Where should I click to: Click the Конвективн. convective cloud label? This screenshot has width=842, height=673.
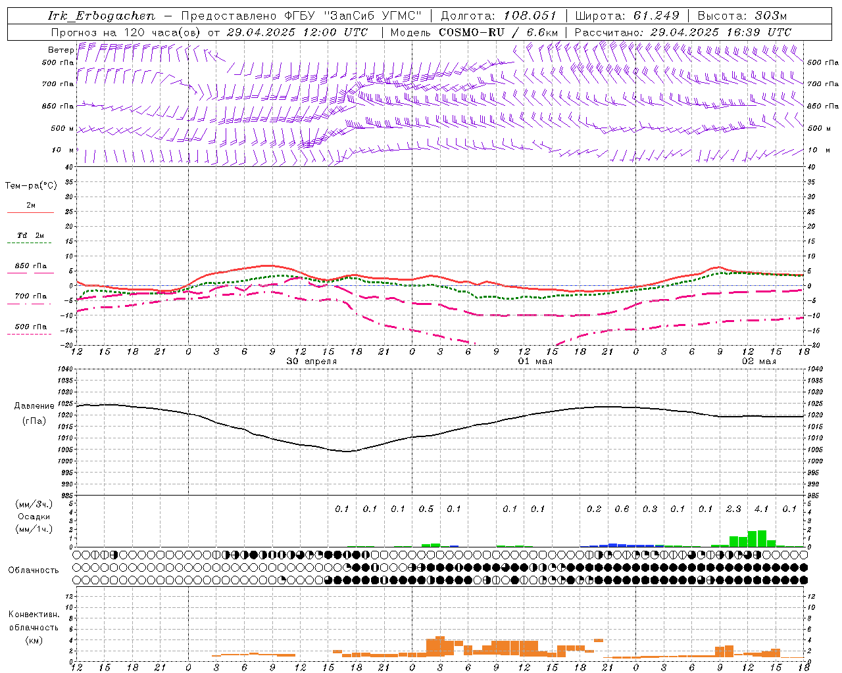[x=34, y=615]
